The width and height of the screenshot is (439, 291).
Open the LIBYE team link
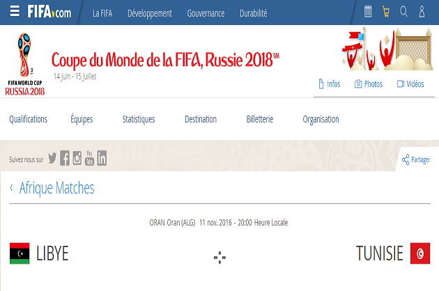tap(52, 253)
